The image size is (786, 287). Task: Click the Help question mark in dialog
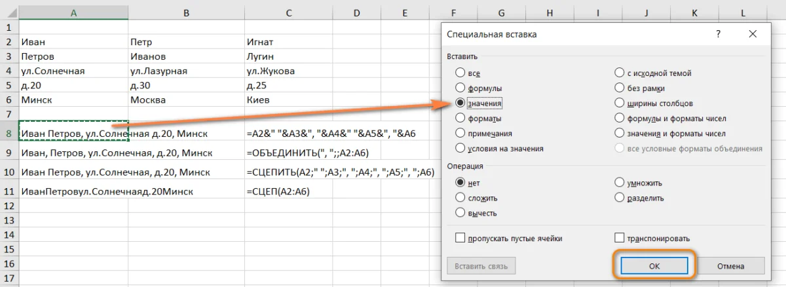719,34
